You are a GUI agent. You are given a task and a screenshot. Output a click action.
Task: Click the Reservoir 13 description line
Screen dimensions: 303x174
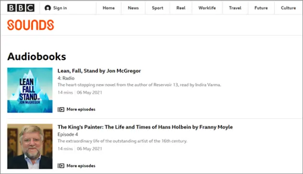[139, 85]
